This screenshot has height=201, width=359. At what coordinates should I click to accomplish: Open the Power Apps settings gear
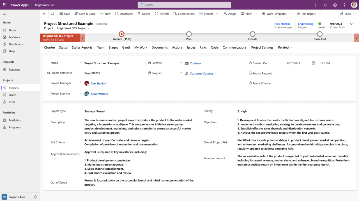coord(335,5)
